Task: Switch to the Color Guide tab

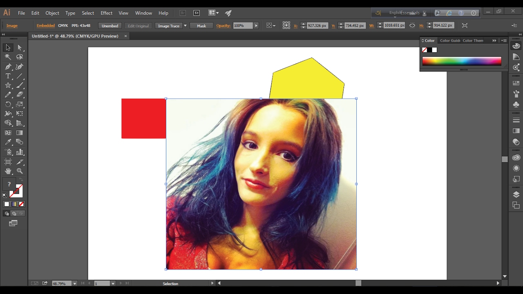Action: (x=450, y=40)
